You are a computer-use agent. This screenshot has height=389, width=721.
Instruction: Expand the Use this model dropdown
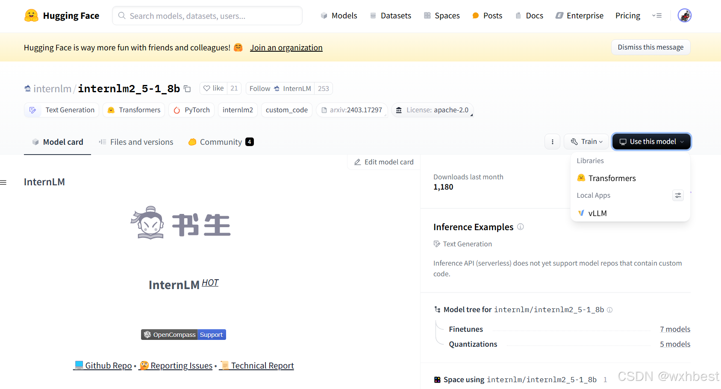coord(651,142)
